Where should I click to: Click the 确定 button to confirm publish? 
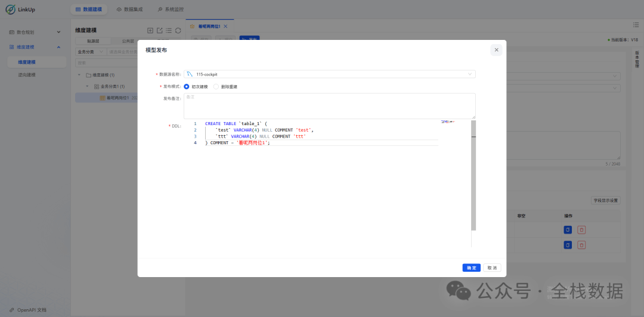tap(471, 268)
